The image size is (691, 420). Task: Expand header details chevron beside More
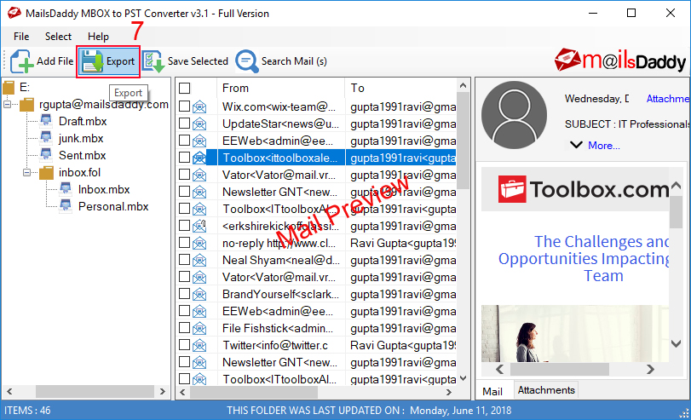[x=576, y=145]
